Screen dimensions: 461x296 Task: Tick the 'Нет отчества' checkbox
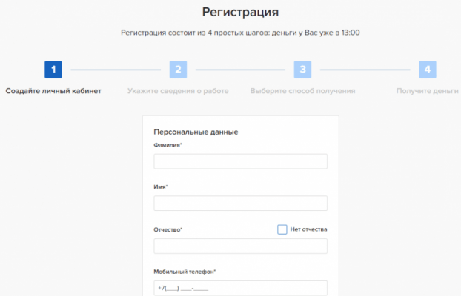click(282, 229)
